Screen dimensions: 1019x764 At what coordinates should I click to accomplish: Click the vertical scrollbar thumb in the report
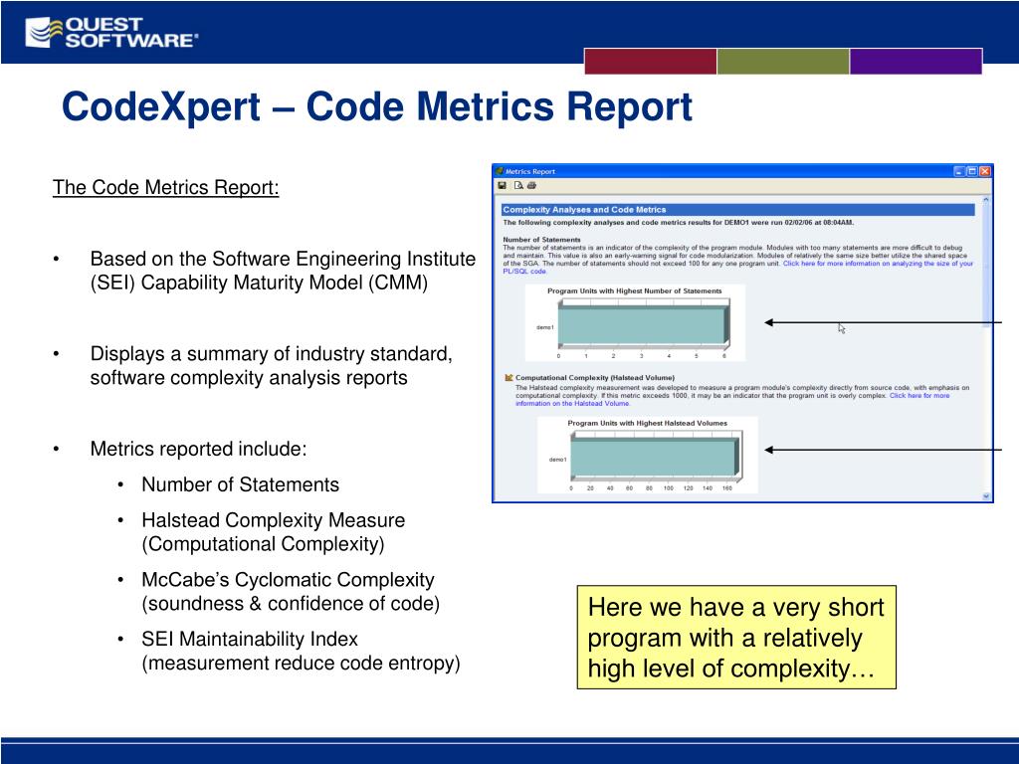click(986, 267)
